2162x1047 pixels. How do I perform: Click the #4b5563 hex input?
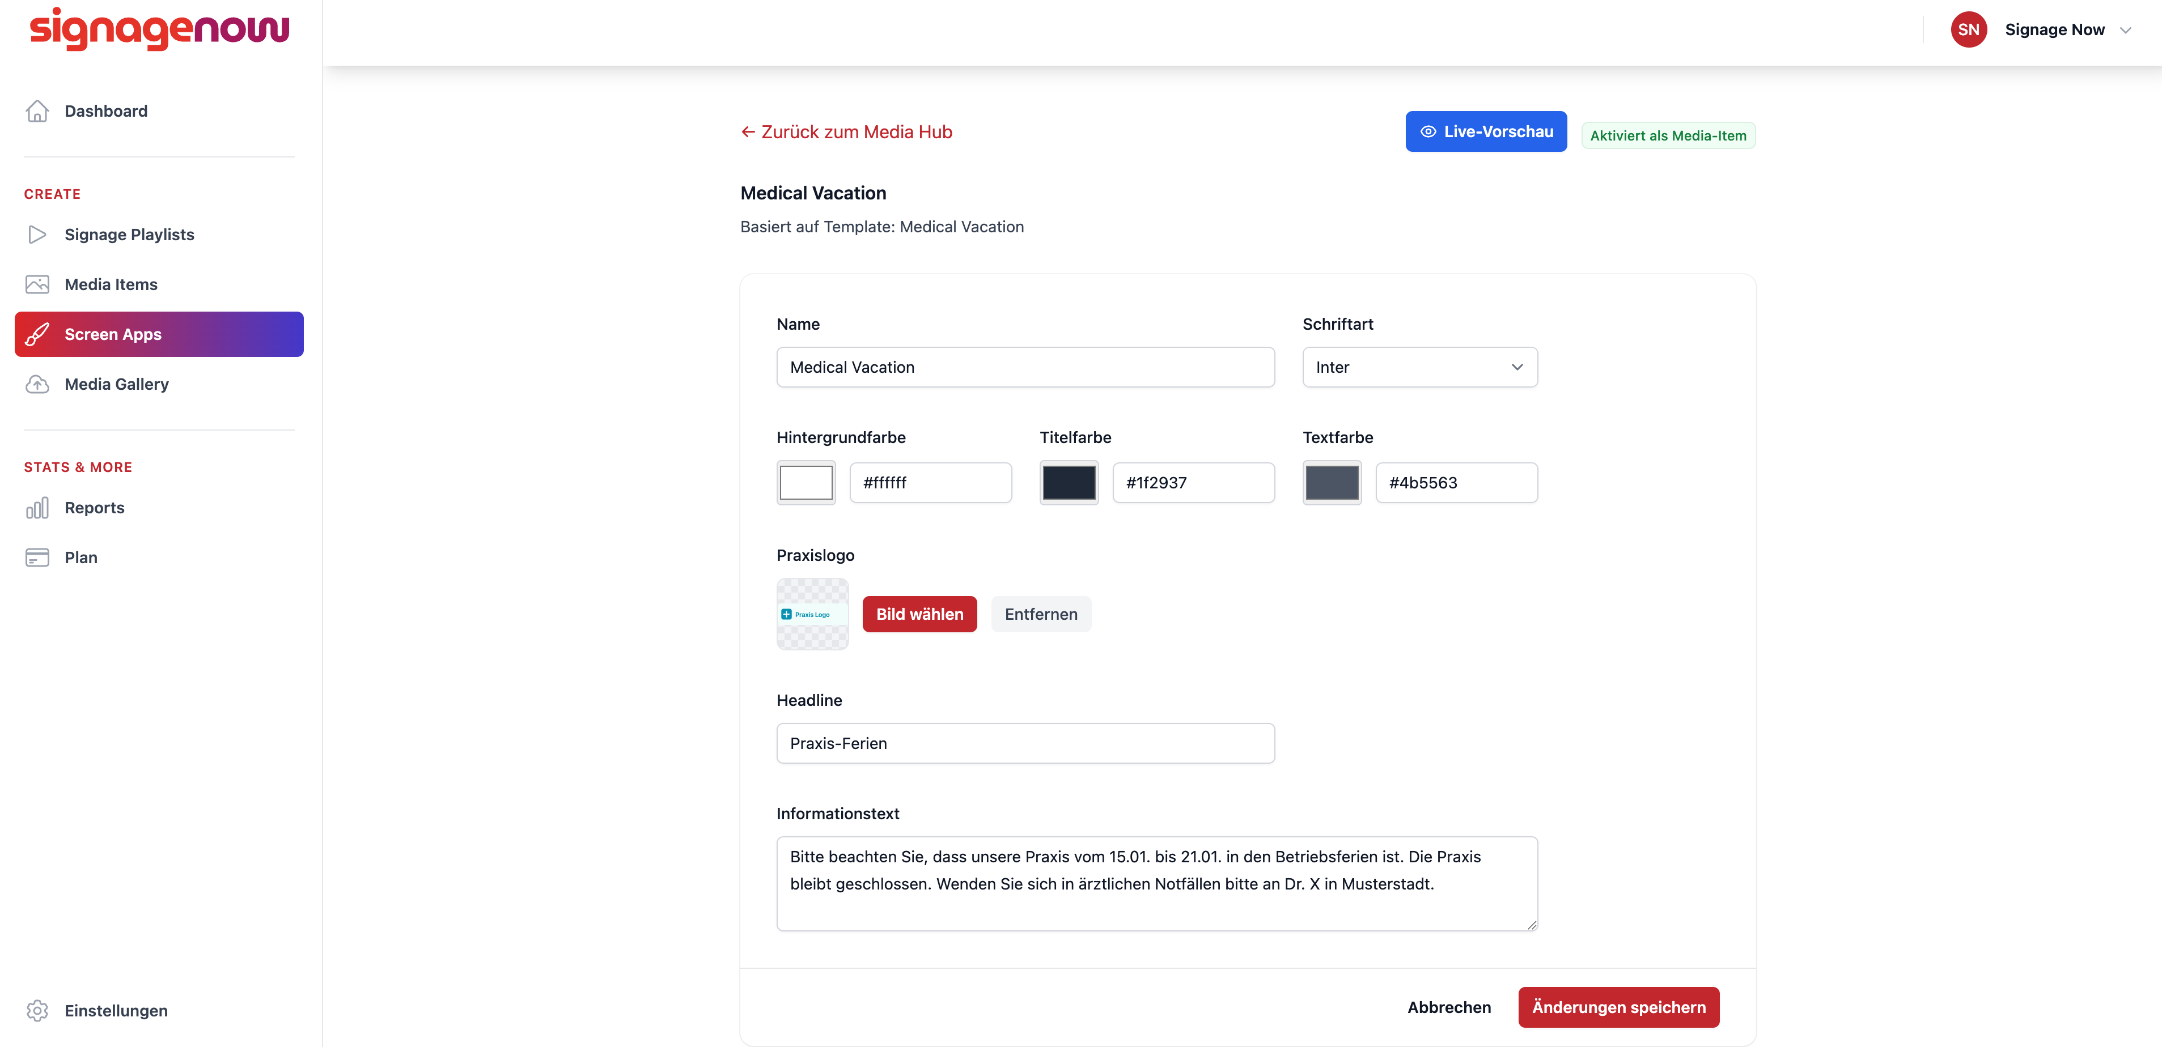1456,482
